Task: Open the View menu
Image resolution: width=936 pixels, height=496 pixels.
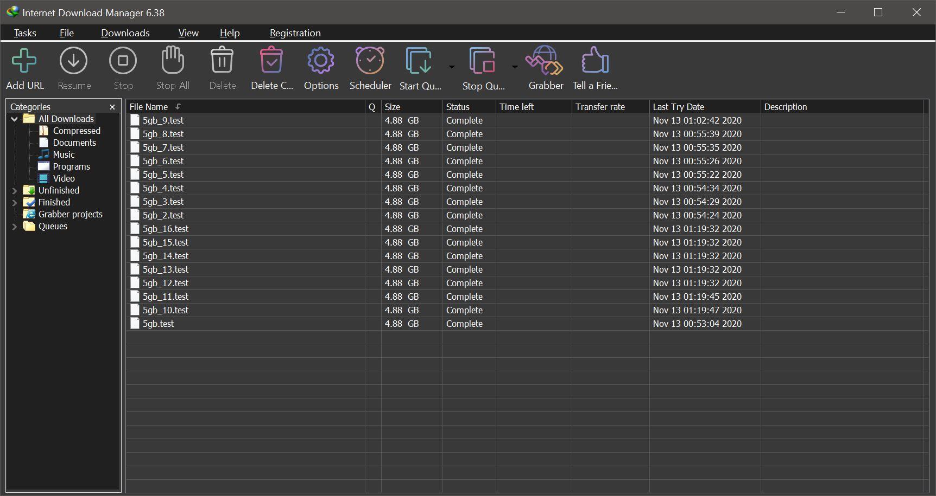Action: coord(188,33)
